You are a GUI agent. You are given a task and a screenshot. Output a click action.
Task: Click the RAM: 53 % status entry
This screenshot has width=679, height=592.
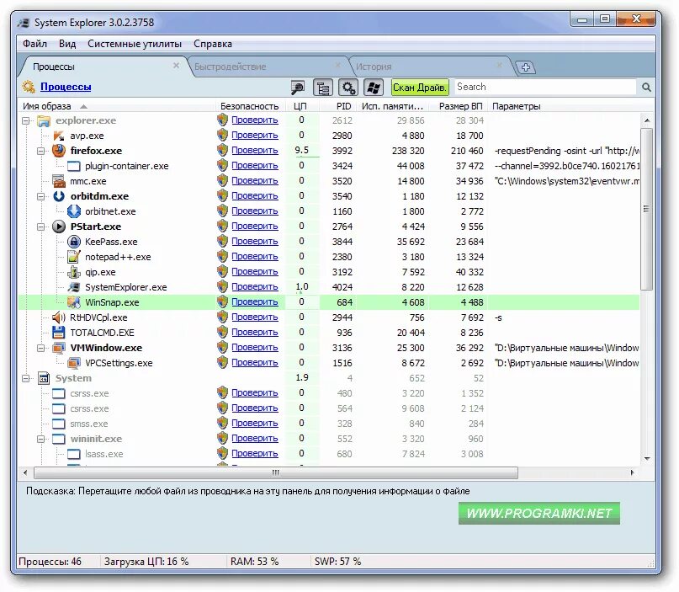(254, 562)
